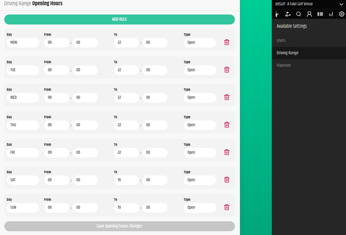Viewport: 346px width, 235px height.
Task: Open the SAT day dropdown
Action: coord(23,180)
